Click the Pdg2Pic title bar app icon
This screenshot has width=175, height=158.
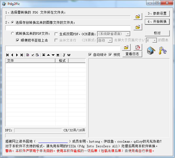4,4
